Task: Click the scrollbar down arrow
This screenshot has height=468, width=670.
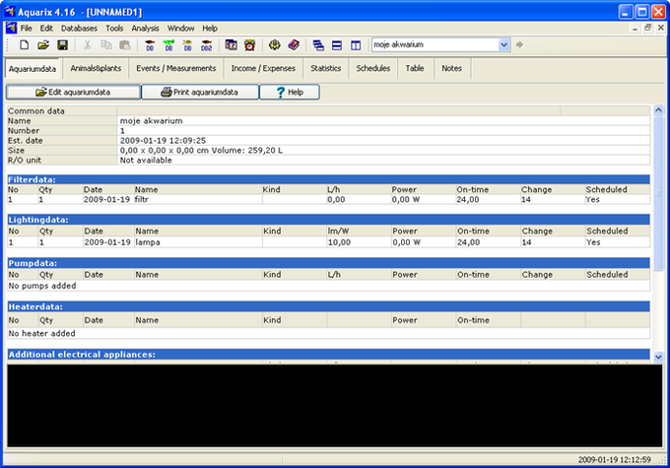Action: click(658, 357)
